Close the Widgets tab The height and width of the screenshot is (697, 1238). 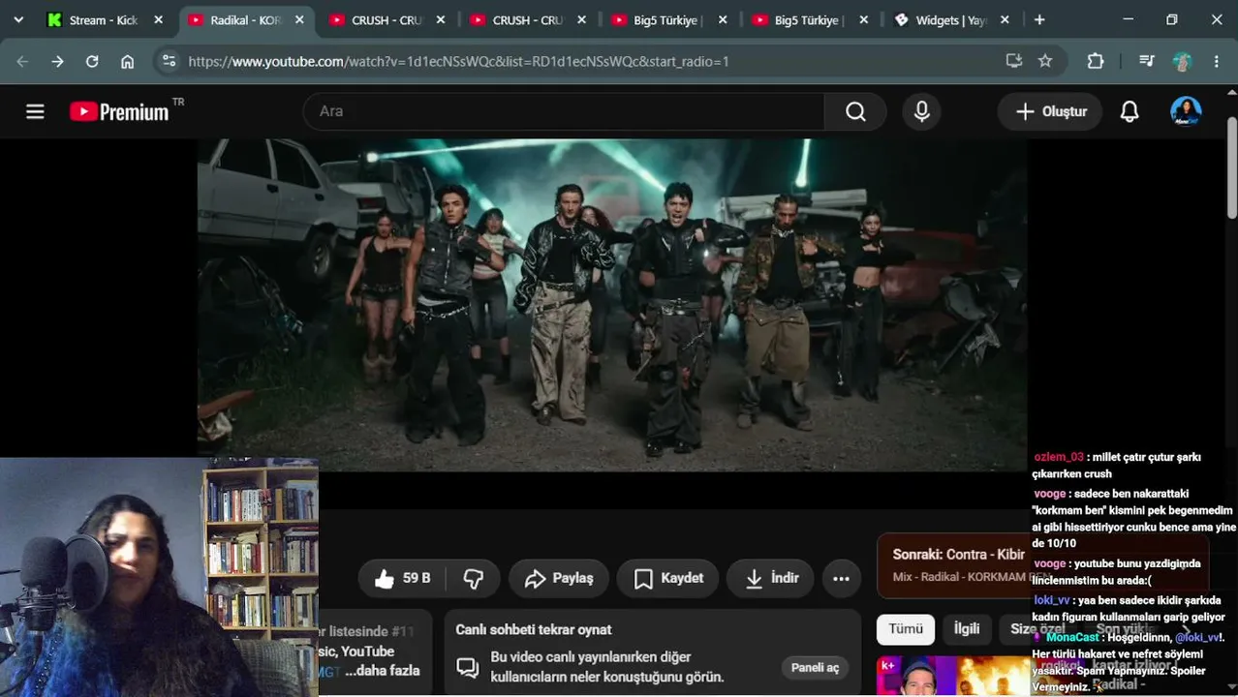point(1005,19)
